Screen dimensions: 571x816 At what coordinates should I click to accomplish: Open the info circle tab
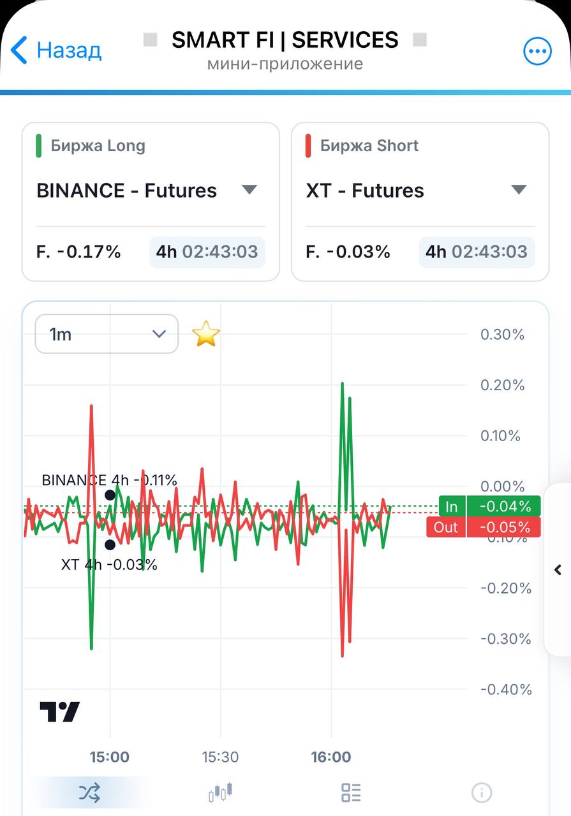click(x=482, y=792)
